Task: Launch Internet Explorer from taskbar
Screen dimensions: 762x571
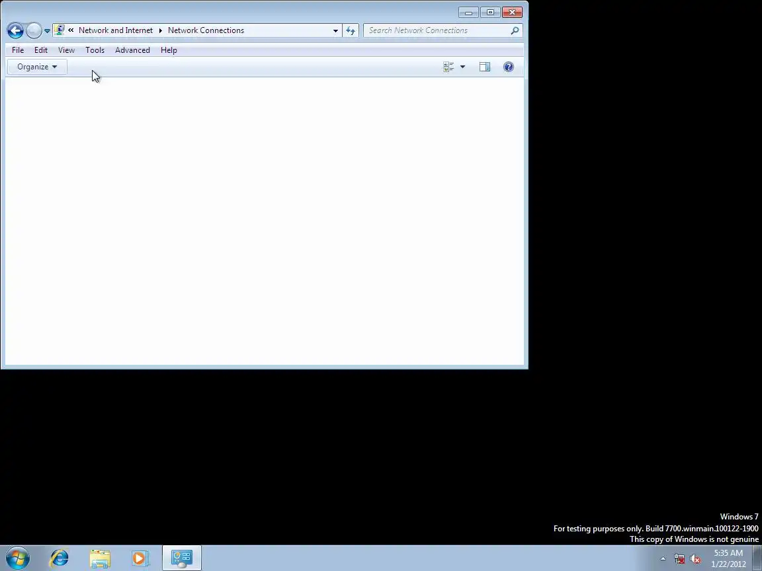Action: (60, 558)
